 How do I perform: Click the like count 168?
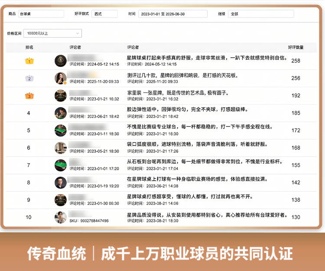pyautogui.click(x=296, y=148)
